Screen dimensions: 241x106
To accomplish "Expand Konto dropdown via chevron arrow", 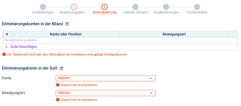I will [x=151, y=78].
